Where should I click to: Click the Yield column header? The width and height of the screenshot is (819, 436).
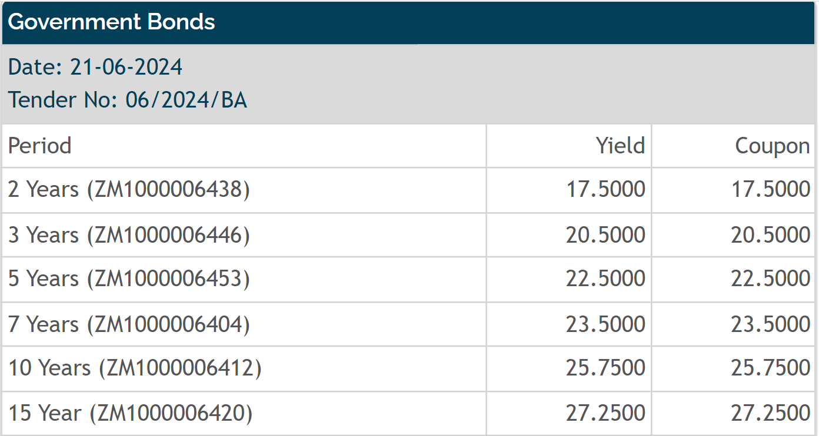[x=620, y=145]
